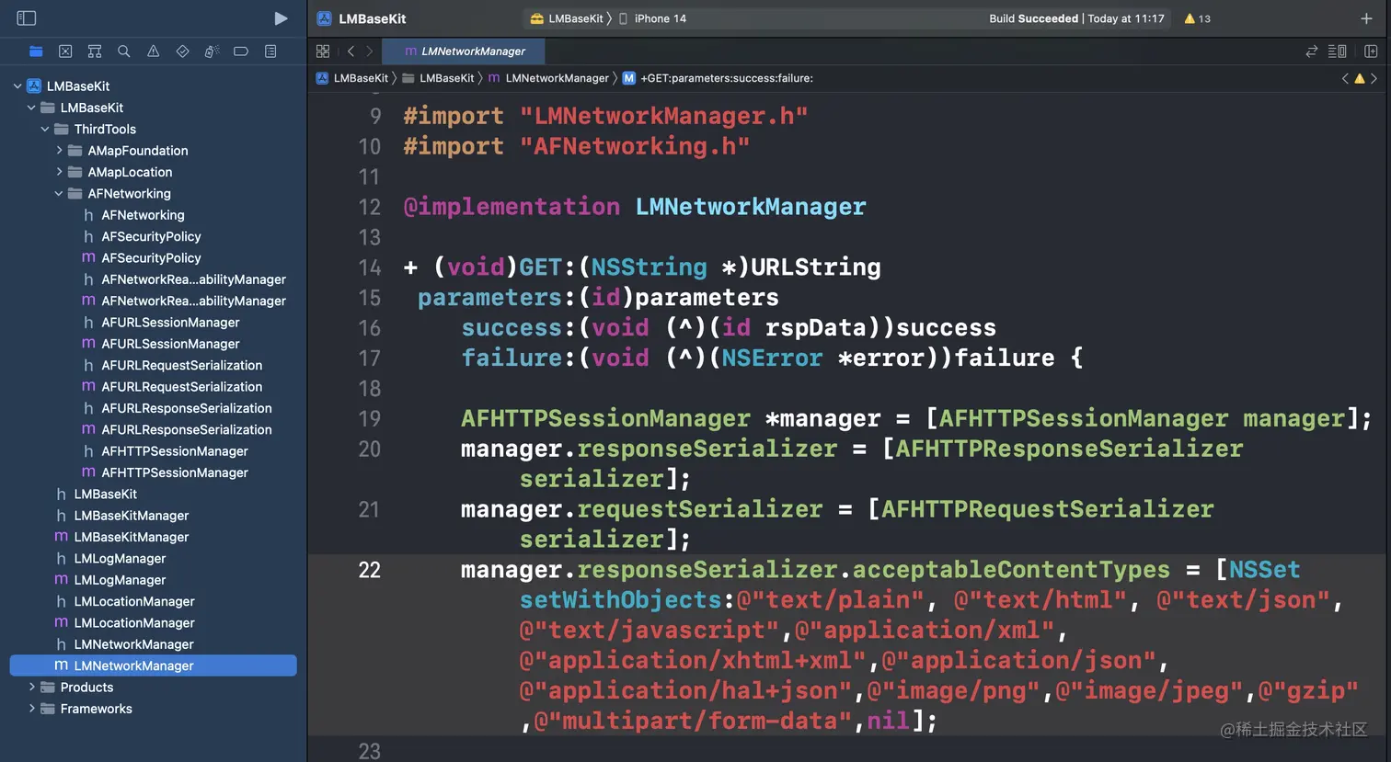Select highlighted LMNetworkManager implementation file

click(x=153, y=665)
